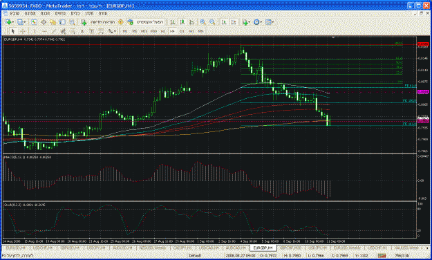Switch to the EURUSD,H4 chart tab
Viewport: 432px width, 260px height.
[x=15, y=248]
